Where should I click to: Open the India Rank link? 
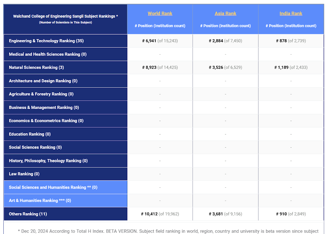(291, 13)
